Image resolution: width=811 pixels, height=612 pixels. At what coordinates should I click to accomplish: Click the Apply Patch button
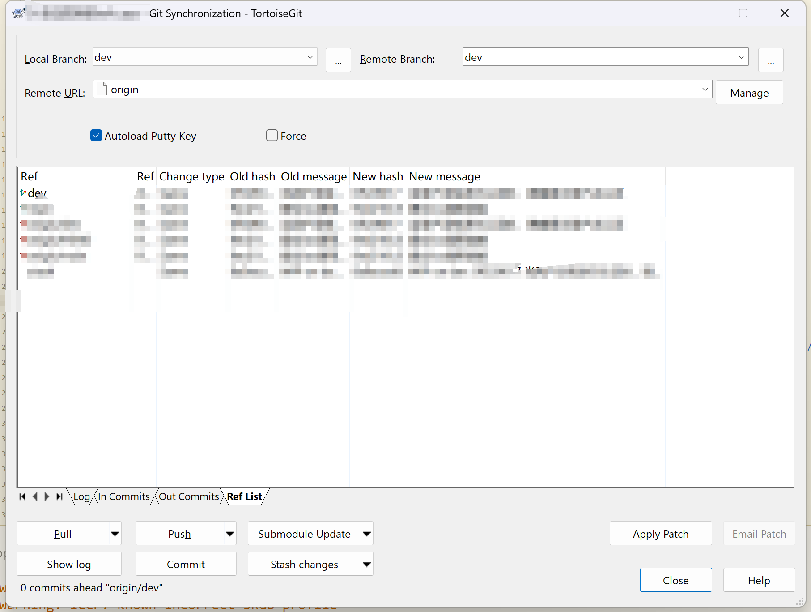point(661,534)
